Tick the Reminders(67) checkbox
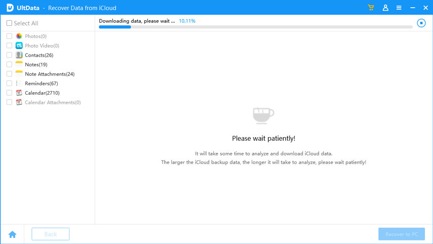This screenshot has height=244, width=433. point(9,84)
